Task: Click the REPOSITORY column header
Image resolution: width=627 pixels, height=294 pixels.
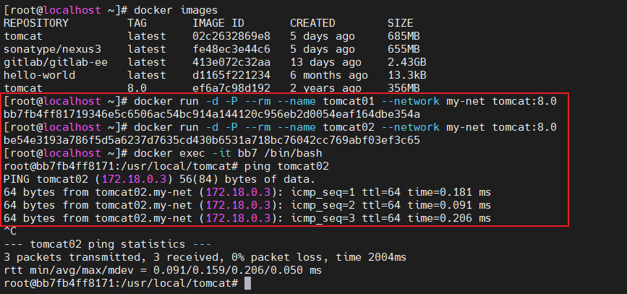Action: point(35,23)
